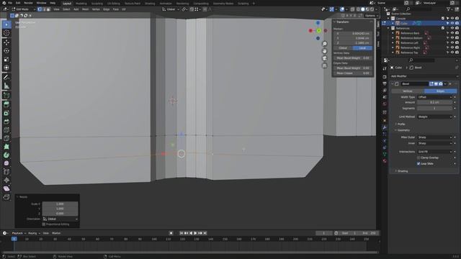This screenshot has width=461, height=259.
Task: Open the Mesh menu in viewport header
Action: tap(85, 9)
